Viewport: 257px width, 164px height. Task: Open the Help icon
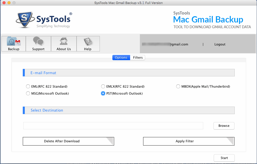(x=88, y=44)
